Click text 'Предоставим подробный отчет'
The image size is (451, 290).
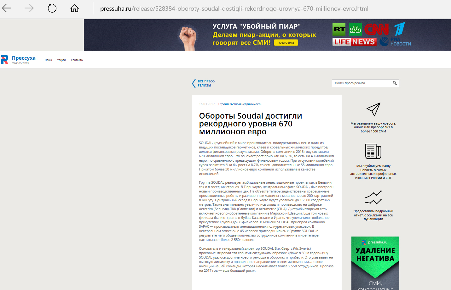point(373,215)
